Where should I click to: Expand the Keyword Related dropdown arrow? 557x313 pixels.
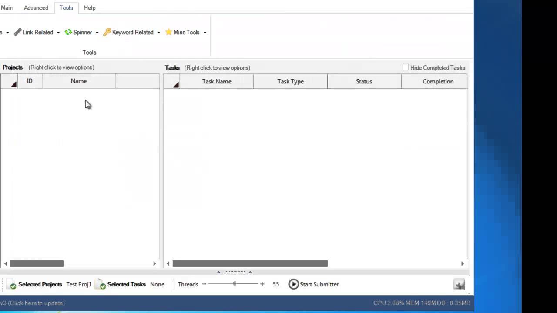(158, 33)
